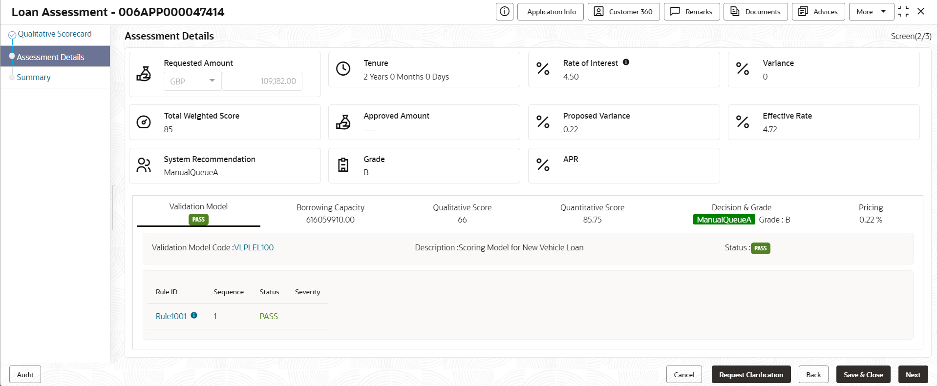Click the Sequence column header

(229, 292)
